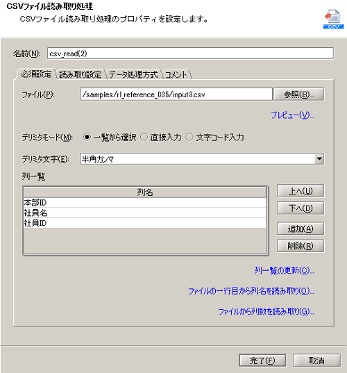Select the 社員名 row in column list

coord(145,213)
